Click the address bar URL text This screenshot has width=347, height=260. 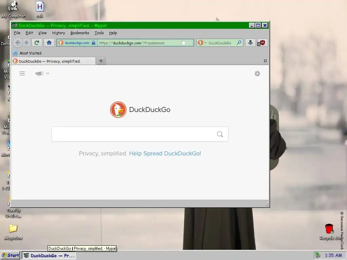(x=132, y=43)
